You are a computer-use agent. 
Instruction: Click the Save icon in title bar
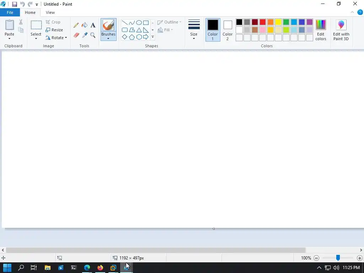[14, 4]
